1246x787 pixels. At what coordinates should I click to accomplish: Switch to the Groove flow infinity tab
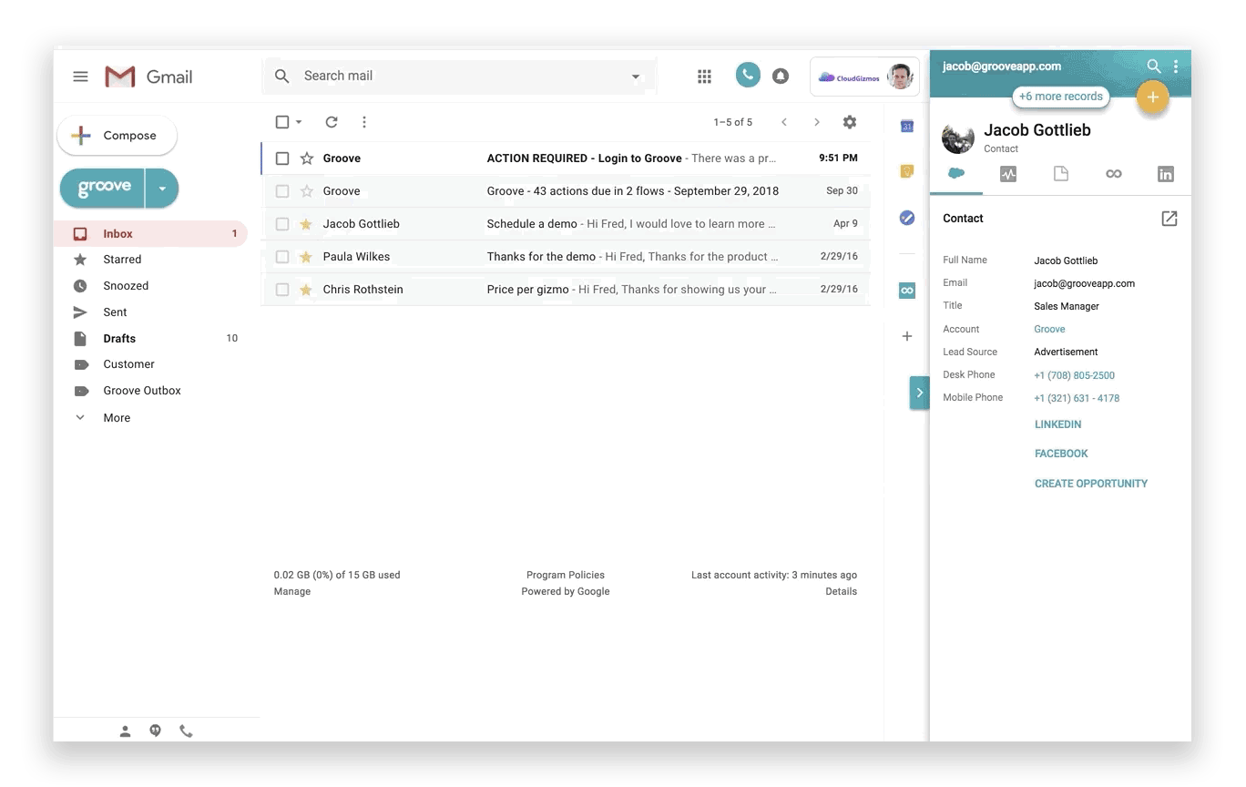click(x=1114, y=174)
